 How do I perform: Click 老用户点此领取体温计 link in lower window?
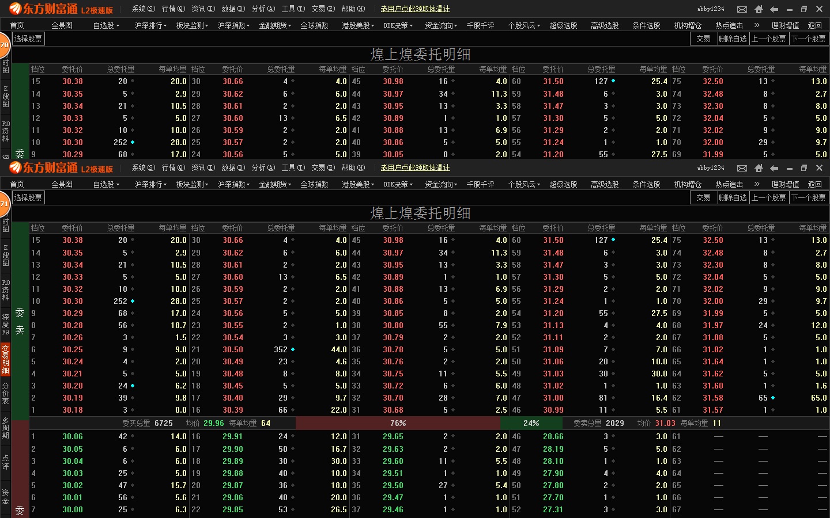pyautogui.click(x=415, y=167)
